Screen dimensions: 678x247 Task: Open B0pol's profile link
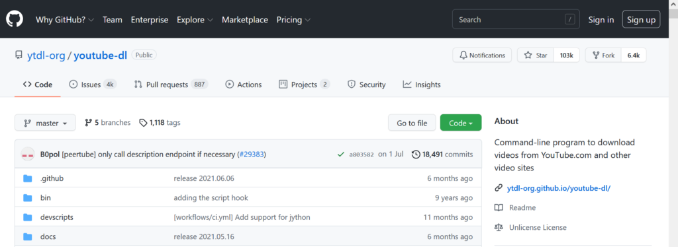[x=50, y=155]
